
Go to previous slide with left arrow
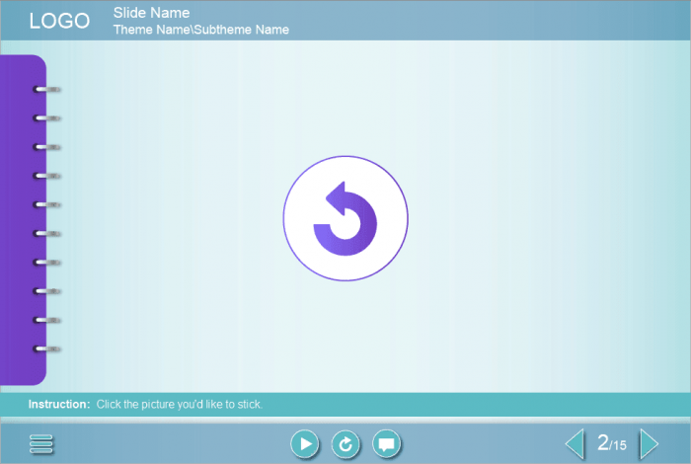[x=574, y=444]
